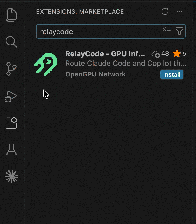This screenshot has height=224, width=196.
Task: Click the OpenGPU Network publisher name
Action: click(95, 74)
